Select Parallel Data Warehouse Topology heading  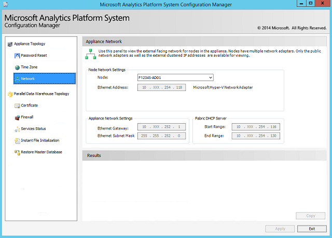point(41,94)
